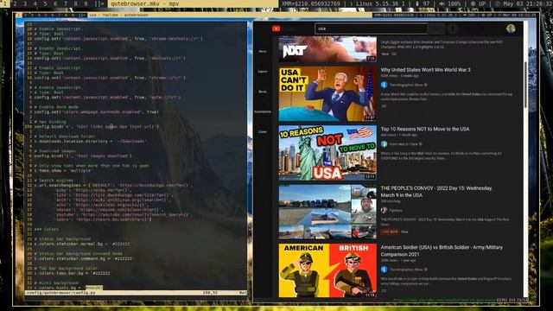Click vim status line config/qutebrowser/config.py
The image size is (553, 311).
136,293
